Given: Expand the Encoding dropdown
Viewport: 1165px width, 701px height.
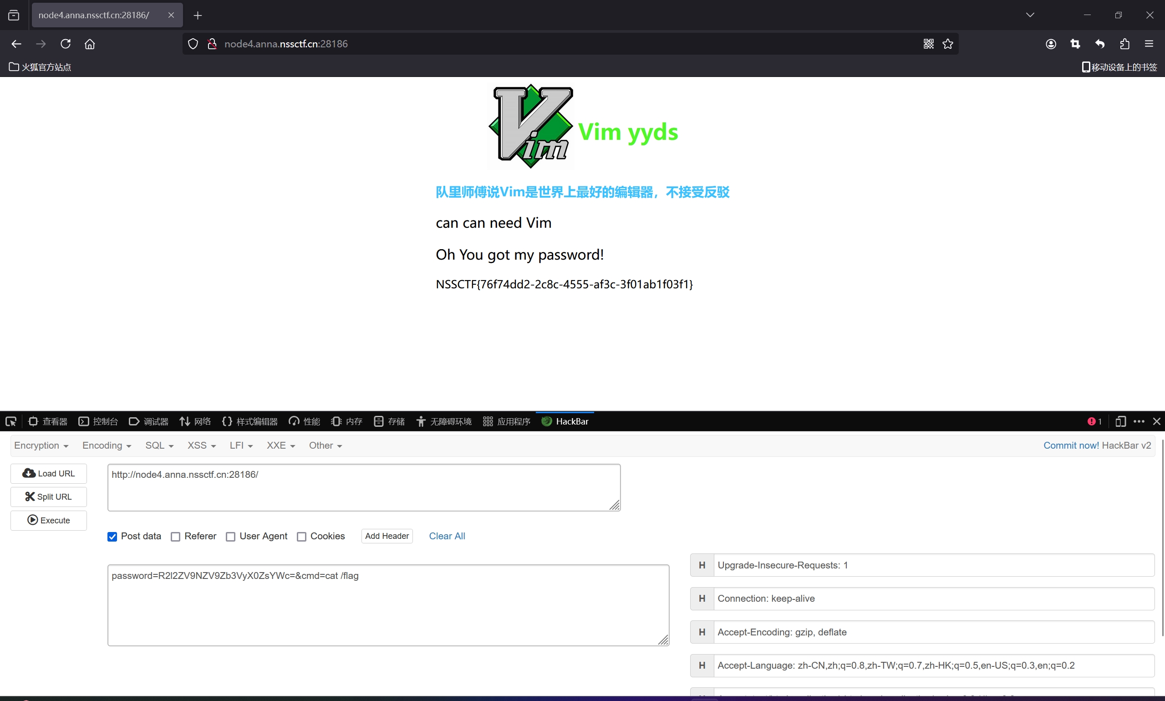Looking at the screenshot, I should pos(107,445).
